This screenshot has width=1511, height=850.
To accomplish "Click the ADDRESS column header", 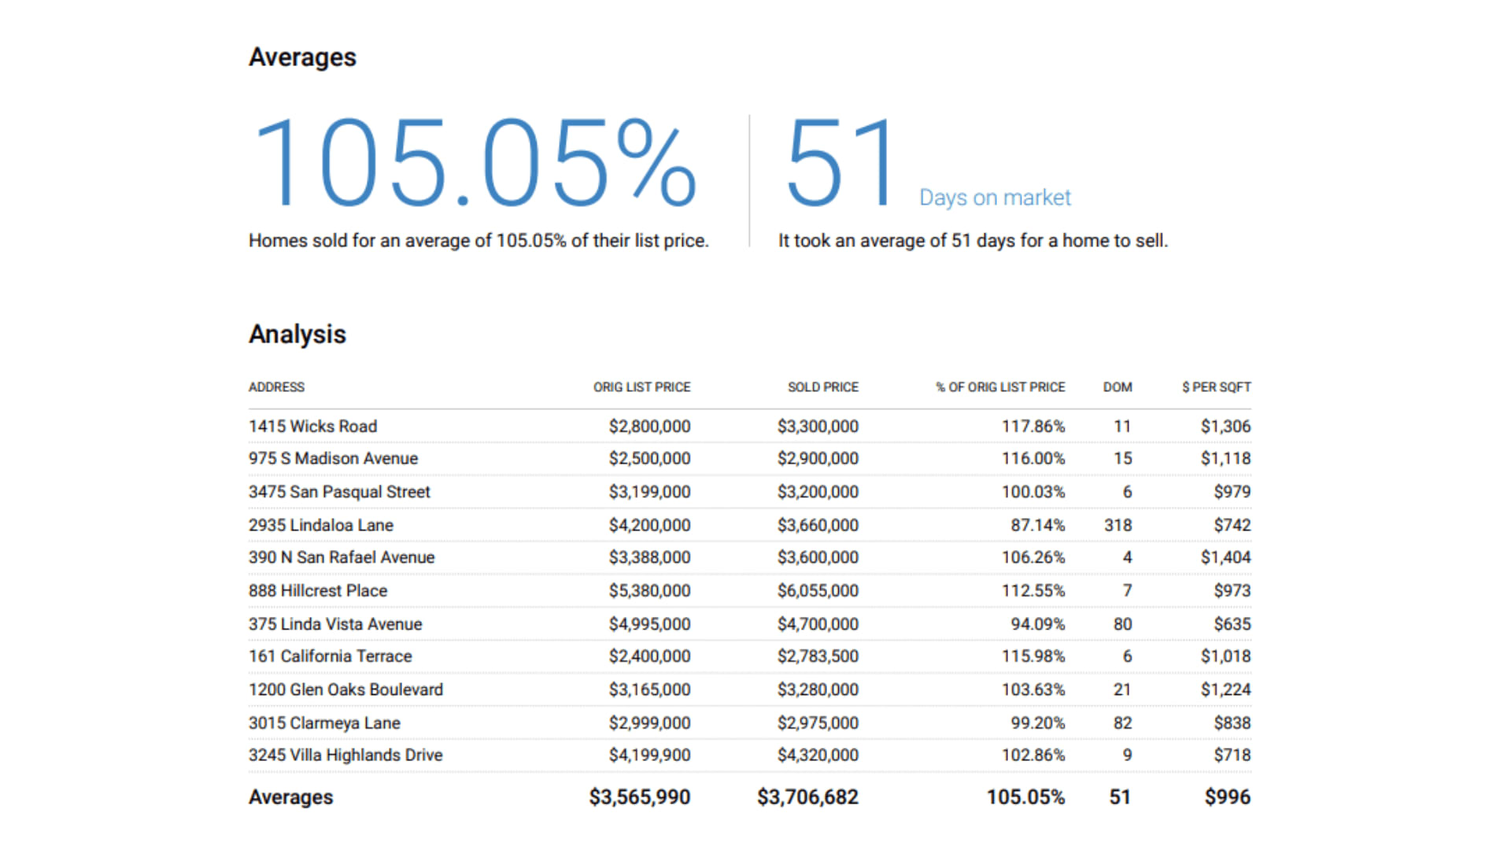I will click(276, 387).
